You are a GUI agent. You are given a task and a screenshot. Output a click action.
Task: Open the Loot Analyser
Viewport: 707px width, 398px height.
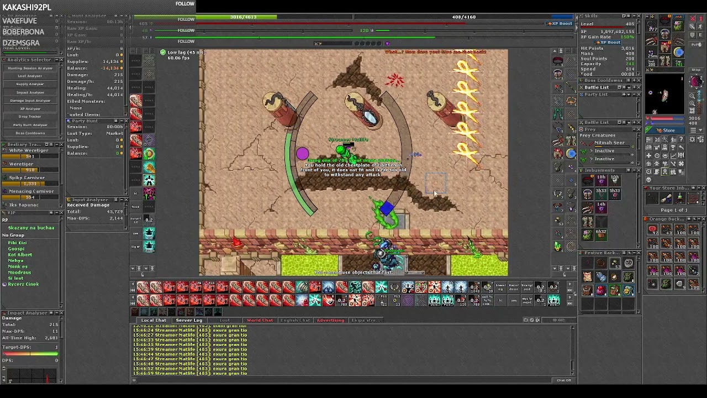tap(30, 76)
